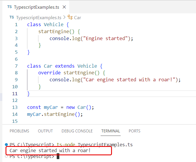Click terminal output 'Car engine started with a roar!'
Viewport: 196px width, 162px height.
(x=50, y=150)
